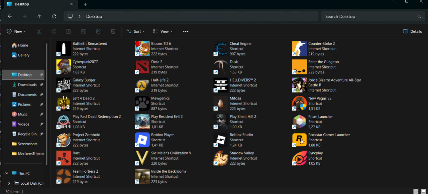
Task: Click the Desktop address bar path
Action: 94,16
